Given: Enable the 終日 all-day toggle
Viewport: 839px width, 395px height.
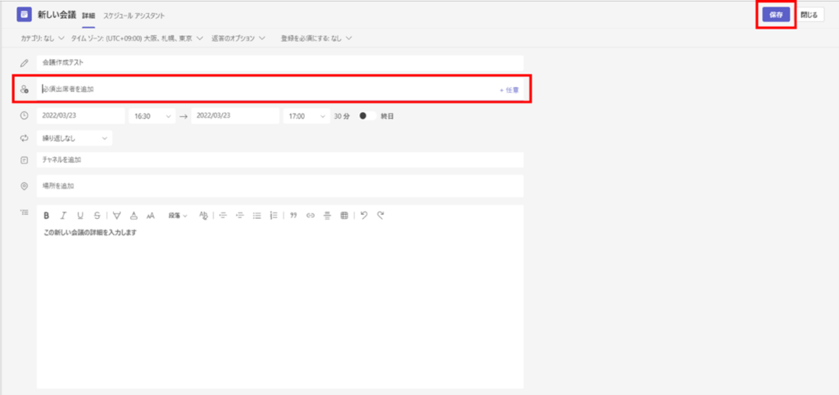Looking at the screenshot, I should click(x=367, y=116).
